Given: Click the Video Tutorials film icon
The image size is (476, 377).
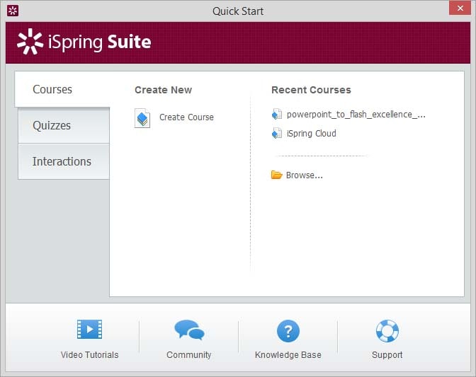Looking at the screenshot, I should point(89,330).
